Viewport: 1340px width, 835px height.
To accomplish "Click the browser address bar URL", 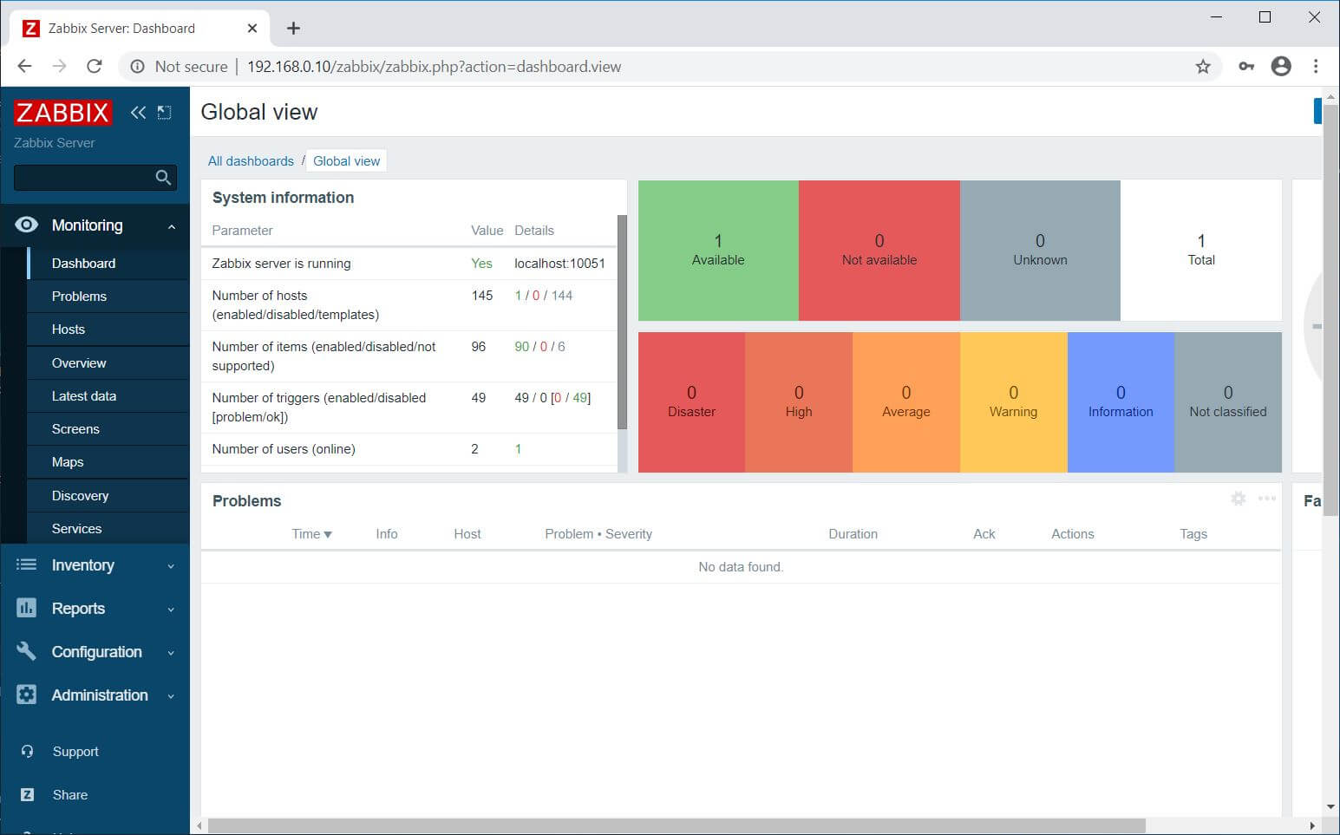I will tap(434, 67).
